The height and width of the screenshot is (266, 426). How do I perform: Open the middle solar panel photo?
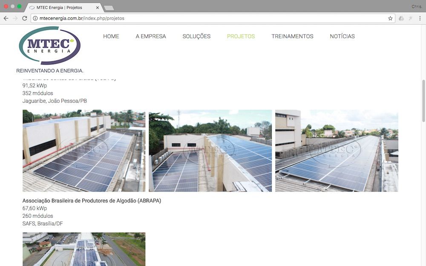tap(210, 151)
